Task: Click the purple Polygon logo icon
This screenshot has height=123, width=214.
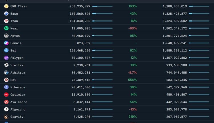Action: (x=6, y=58)
